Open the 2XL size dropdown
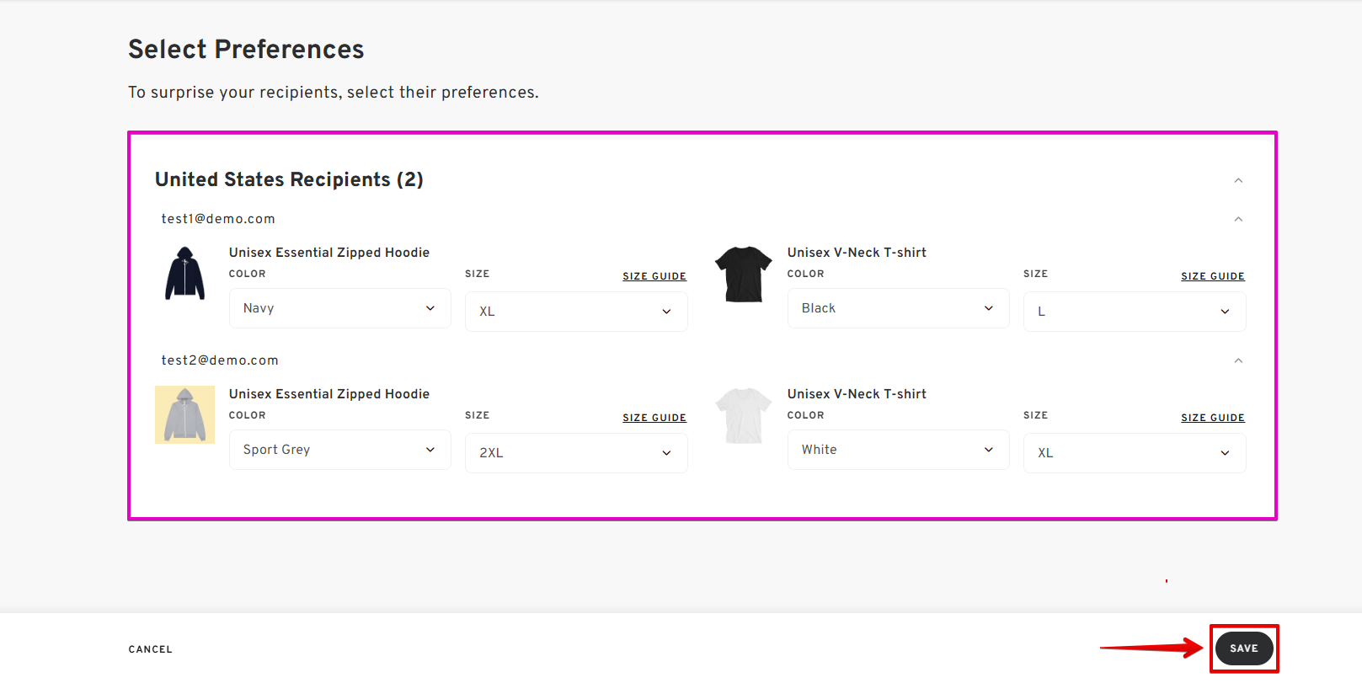1362x683 pixels. 576,453
